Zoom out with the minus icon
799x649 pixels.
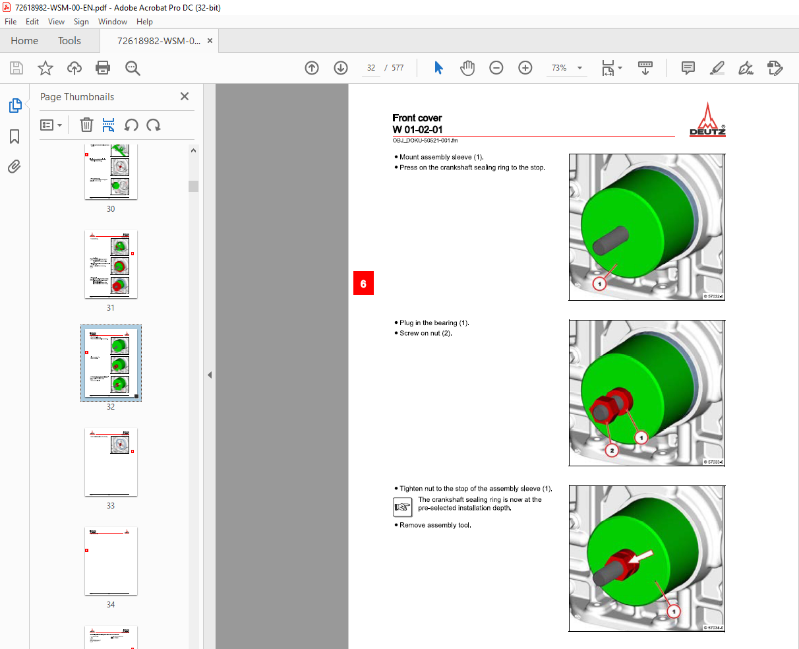click(x=496, y=68)
